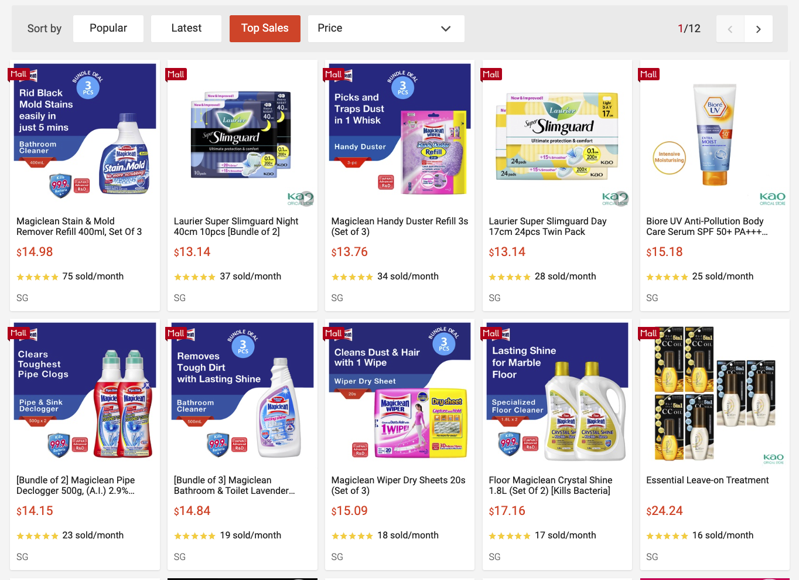This screenshot has height=580, width=799.
Task: Select the Top Sales sort button
Action: 265,29
